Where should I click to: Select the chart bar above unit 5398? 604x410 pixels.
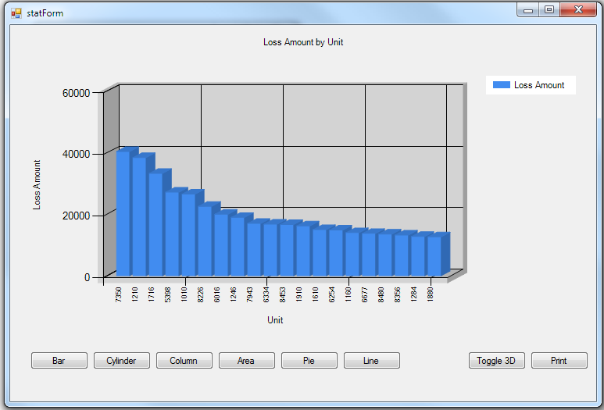click(172, 234)
